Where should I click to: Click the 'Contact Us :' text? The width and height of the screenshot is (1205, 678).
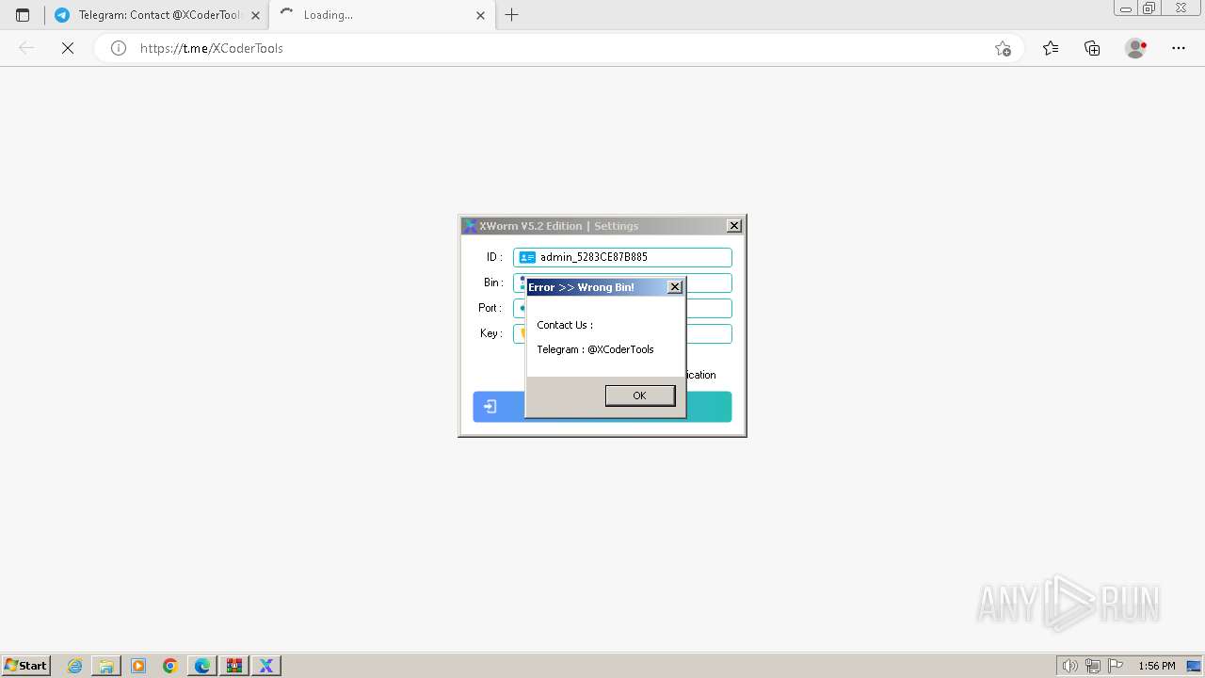pos(565,325)
